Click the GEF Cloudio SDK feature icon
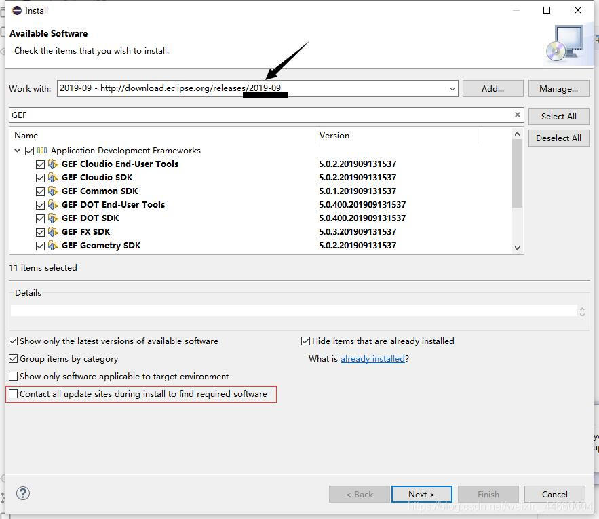This screenshot has width=599, height=519. pos(53,177)
